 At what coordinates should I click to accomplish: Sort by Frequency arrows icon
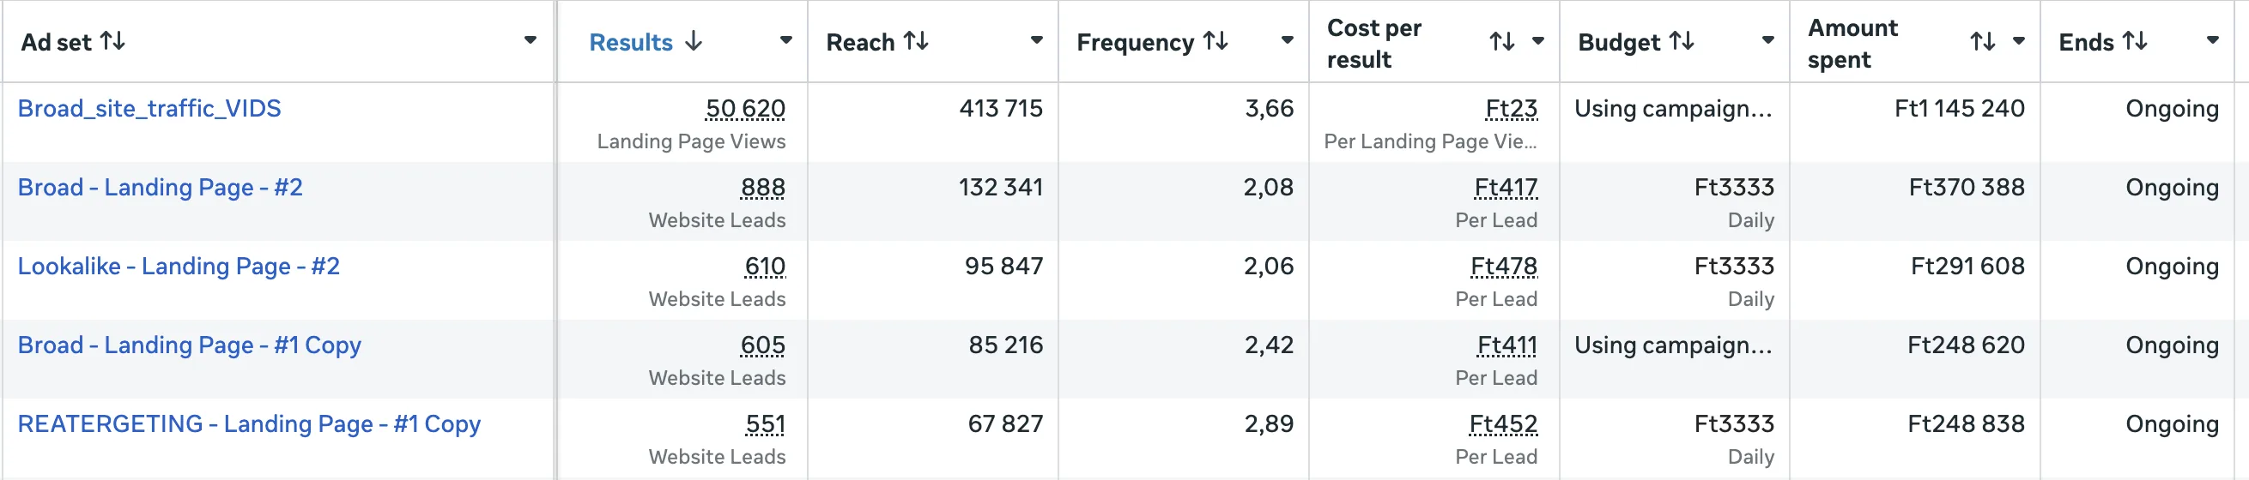click(x=1215, y=41)
